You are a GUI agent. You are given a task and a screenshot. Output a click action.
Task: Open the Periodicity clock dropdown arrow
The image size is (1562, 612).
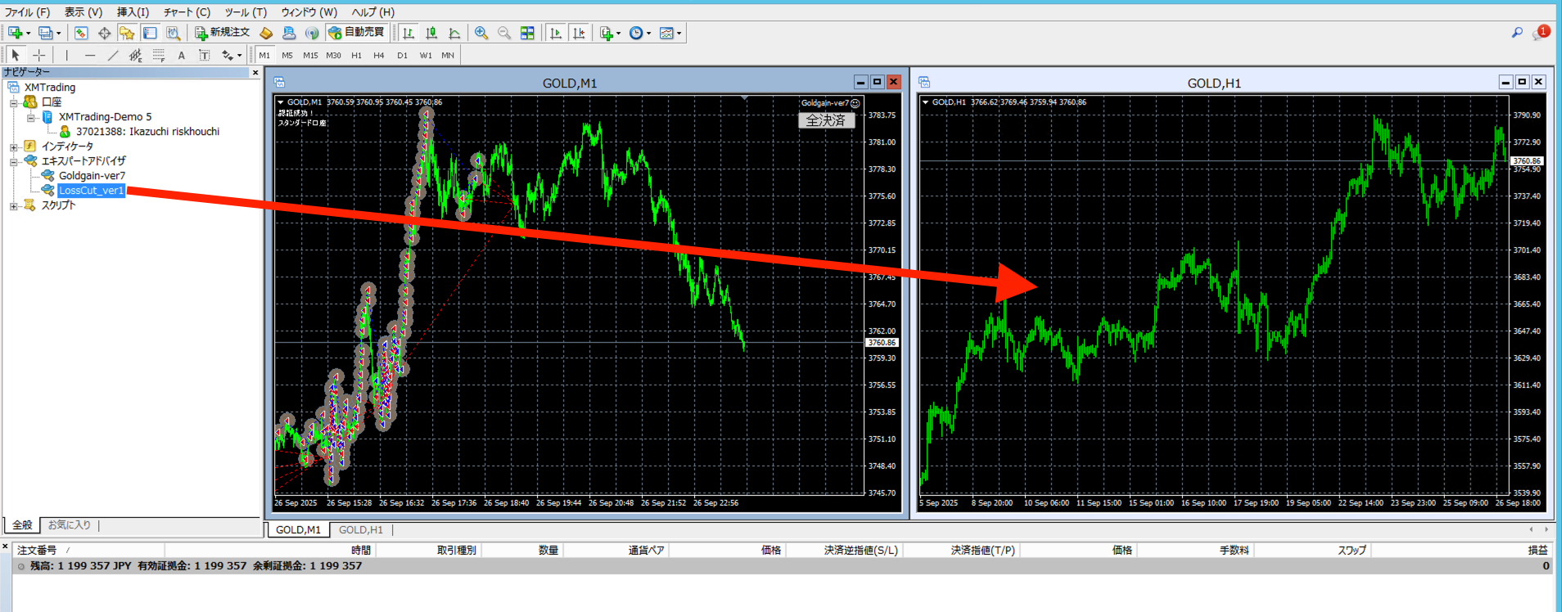648,34
